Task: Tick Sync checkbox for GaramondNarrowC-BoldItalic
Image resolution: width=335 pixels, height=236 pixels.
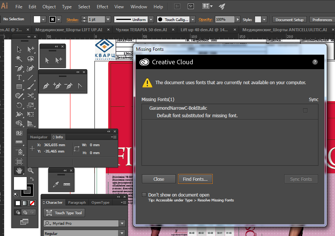Action: pos(305,110)
